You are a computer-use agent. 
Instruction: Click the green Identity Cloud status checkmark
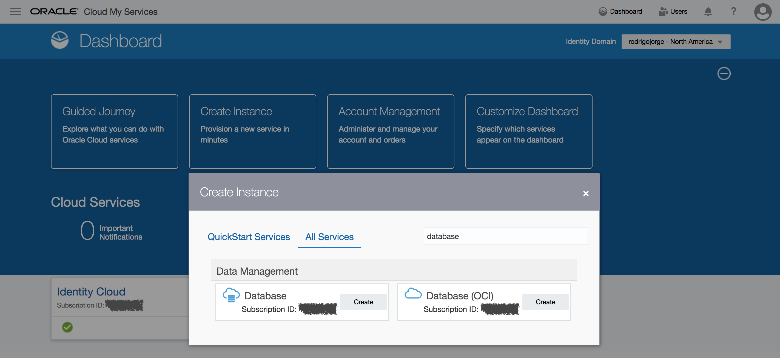coord(67,327)
